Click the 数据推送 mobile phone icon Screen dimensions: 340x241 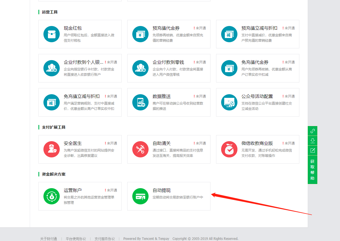140,102
